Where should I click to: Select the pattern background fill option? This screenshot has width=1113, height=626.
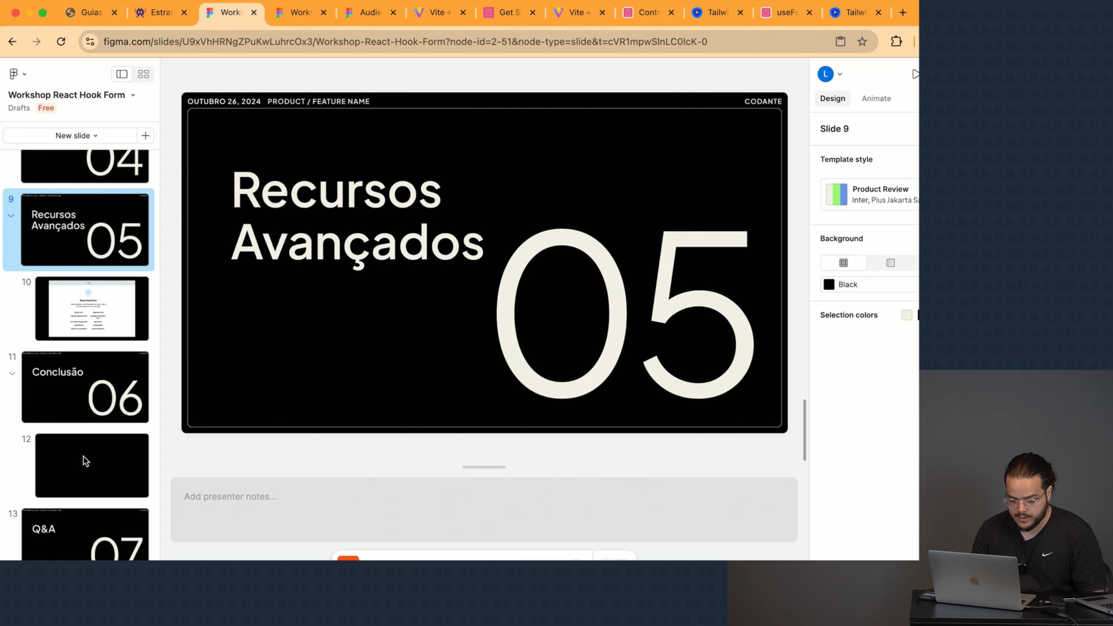[890, 263]
